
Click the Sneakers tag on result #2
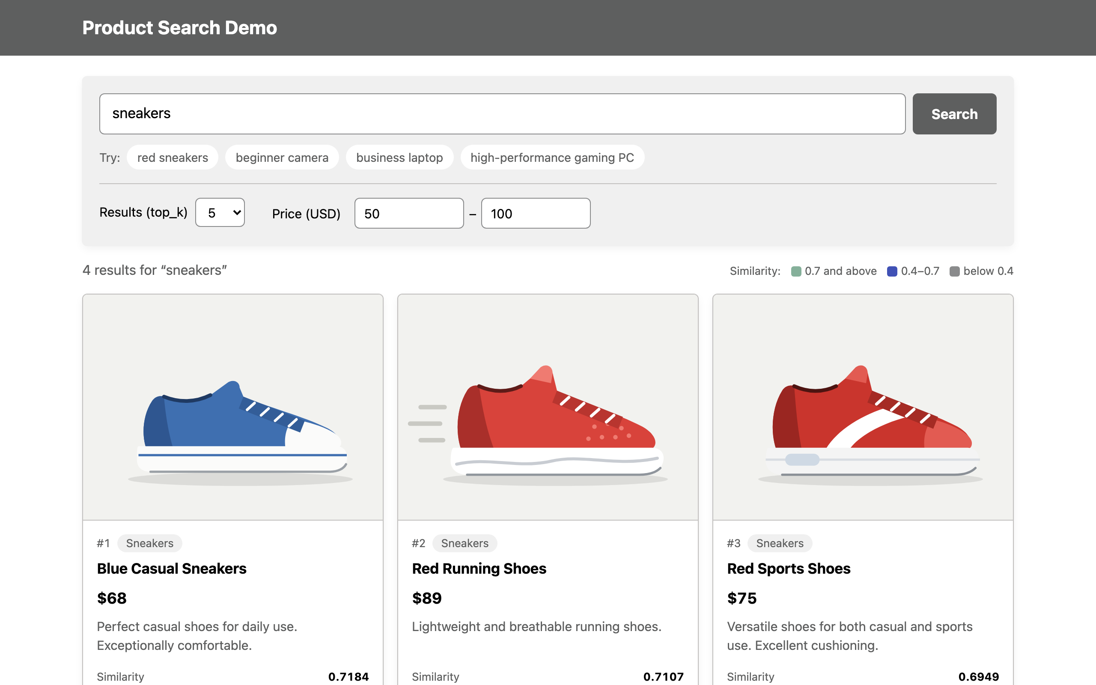click(x=465, y=543)
